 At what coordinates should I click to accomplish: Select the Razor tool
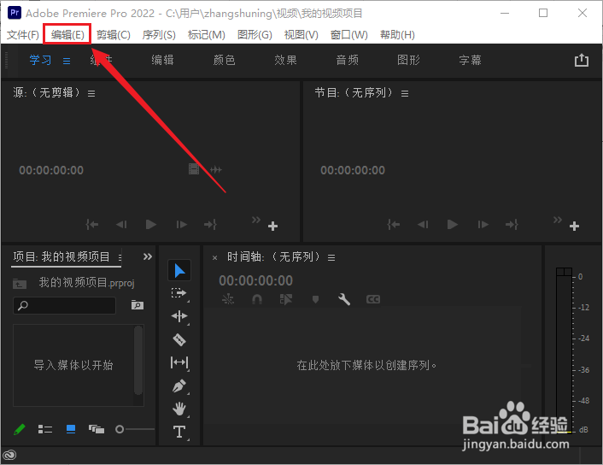pyautogui.click(x=179, y=339)
